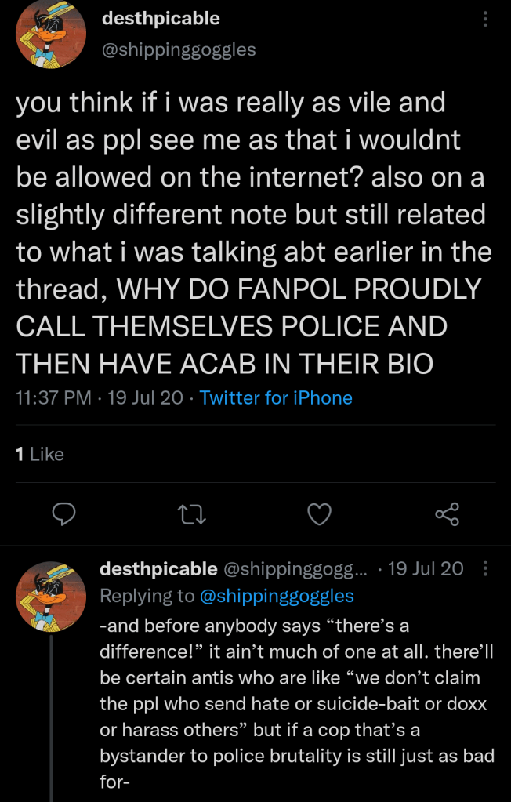511x802 pixels.
Task: Open desthpicable display name at top
Action: (161, 18)
